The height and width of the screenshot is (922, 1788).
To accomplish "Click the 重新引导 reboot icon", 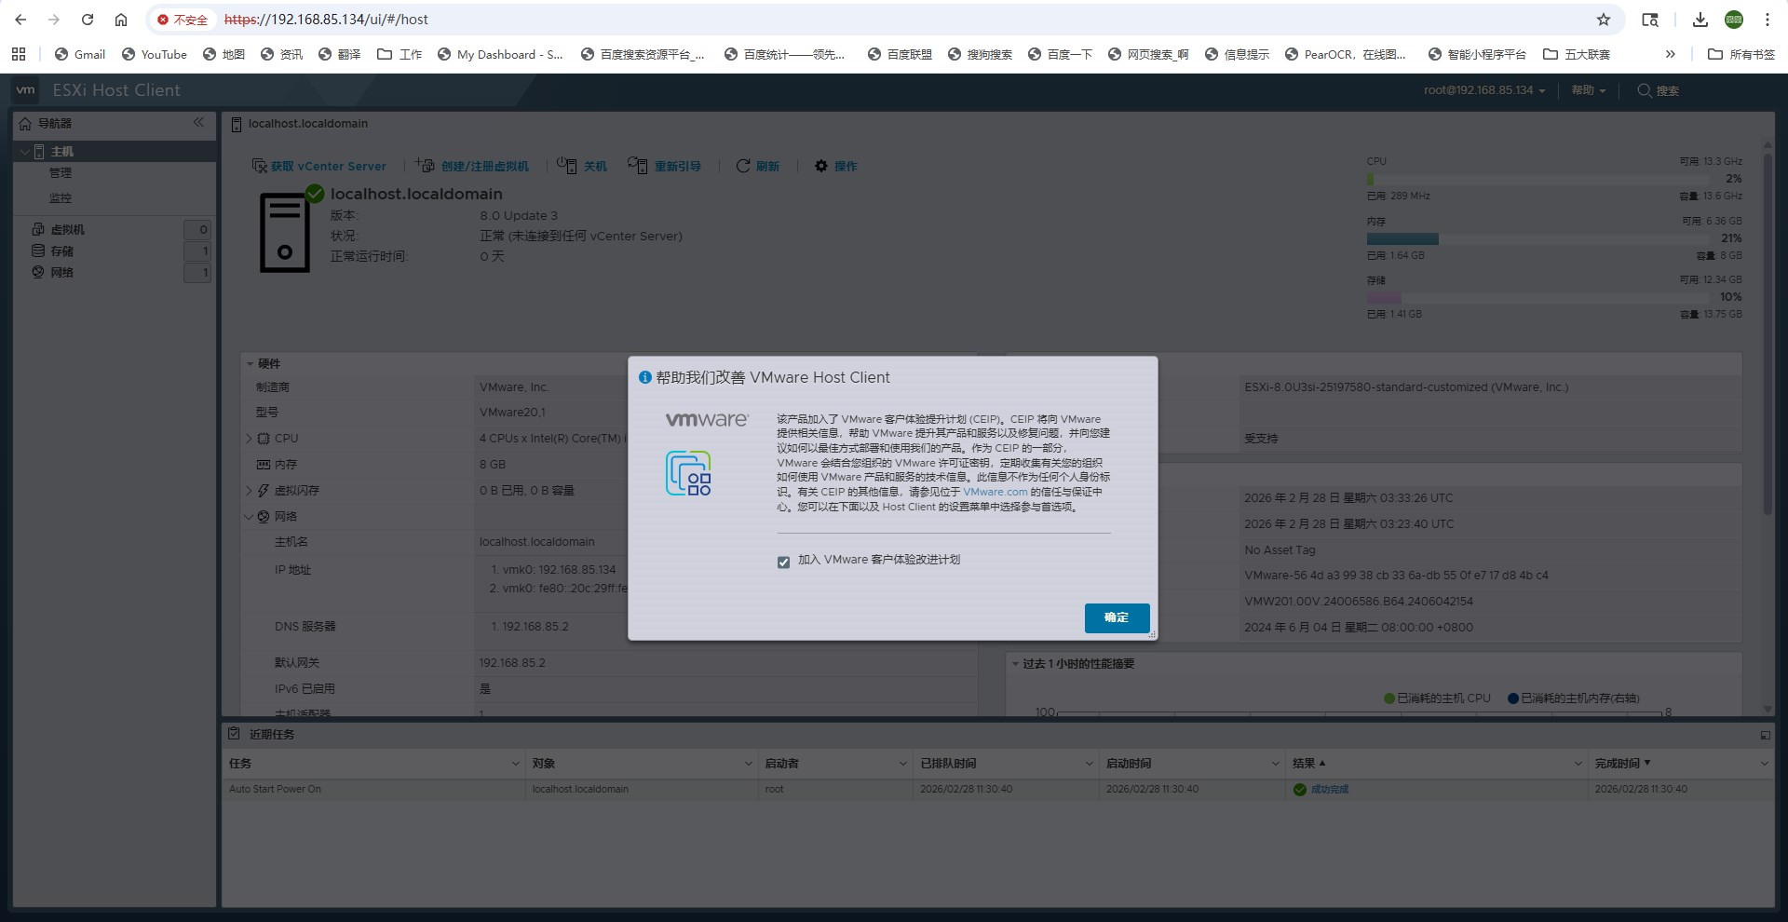I will click(639, 166).
